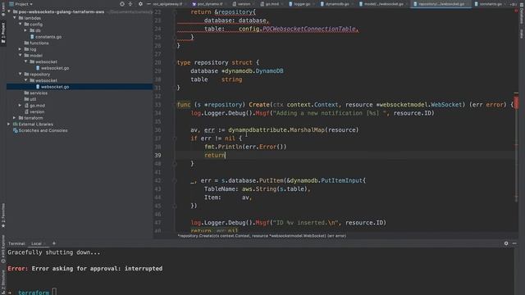Select the Local terminal tab
Image resolution: width=525 pixels, height=295 pixels.
tap(36, 243)
